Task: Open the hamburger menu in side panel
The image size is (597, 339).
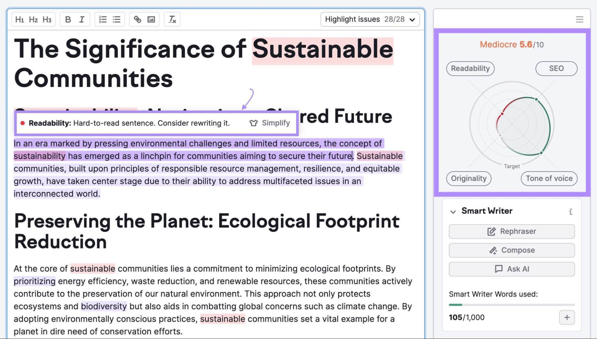Action: 579,20
